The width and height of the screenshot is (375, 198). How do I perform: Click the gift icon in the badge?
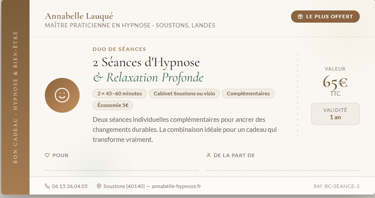coord(300,17)
